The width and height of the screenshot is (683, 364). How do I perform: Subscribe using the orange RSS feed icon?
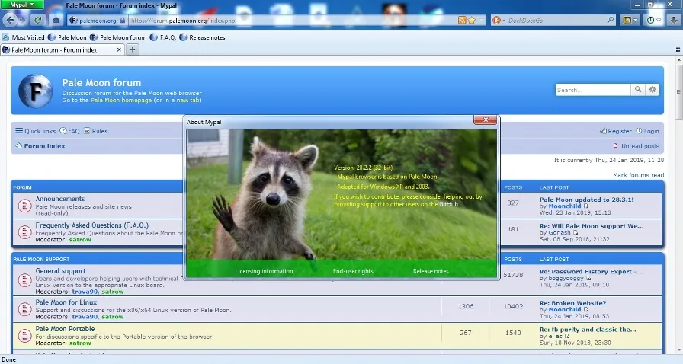pos(462,20)
